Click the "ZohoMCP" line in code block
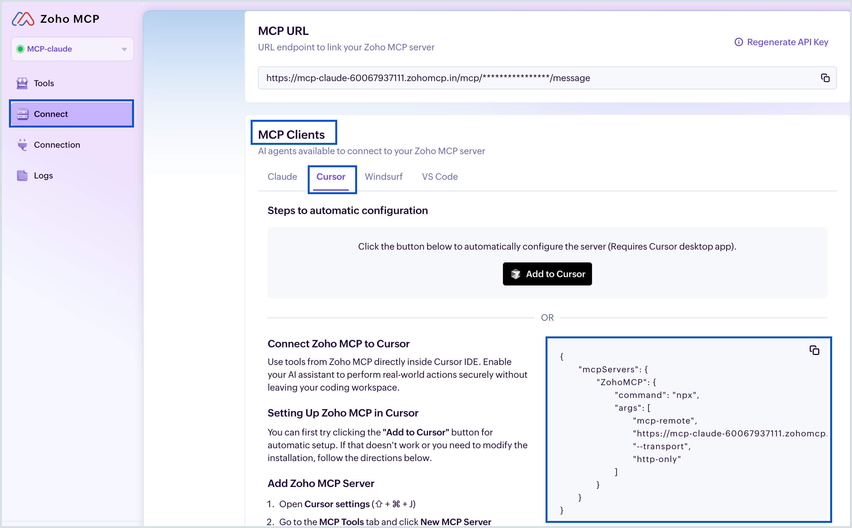852x528 pixels. [626, 382]
